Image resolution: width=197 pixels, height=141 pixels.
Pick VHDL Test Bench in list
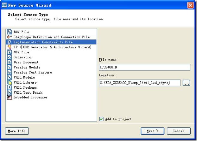(28, 92)
